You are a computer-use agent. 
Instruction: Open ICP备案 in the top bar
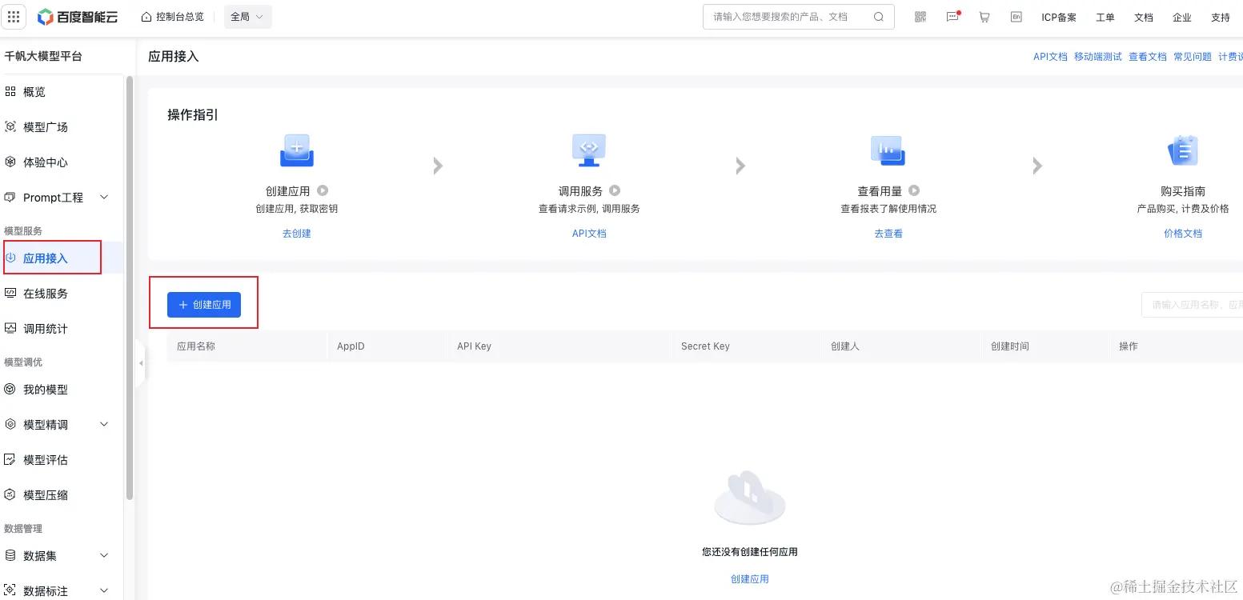click(x=1059, y=18)
